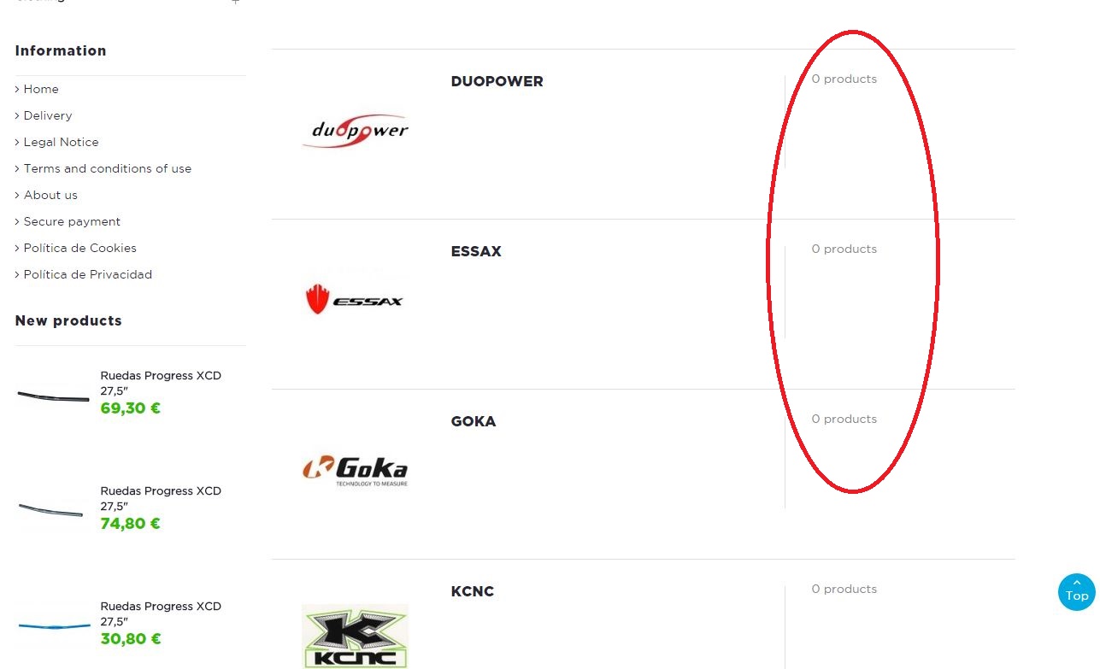This screenshot has width=1100, height=669.
Task: Open the ESSAX brand title
Action: [476, 251]
